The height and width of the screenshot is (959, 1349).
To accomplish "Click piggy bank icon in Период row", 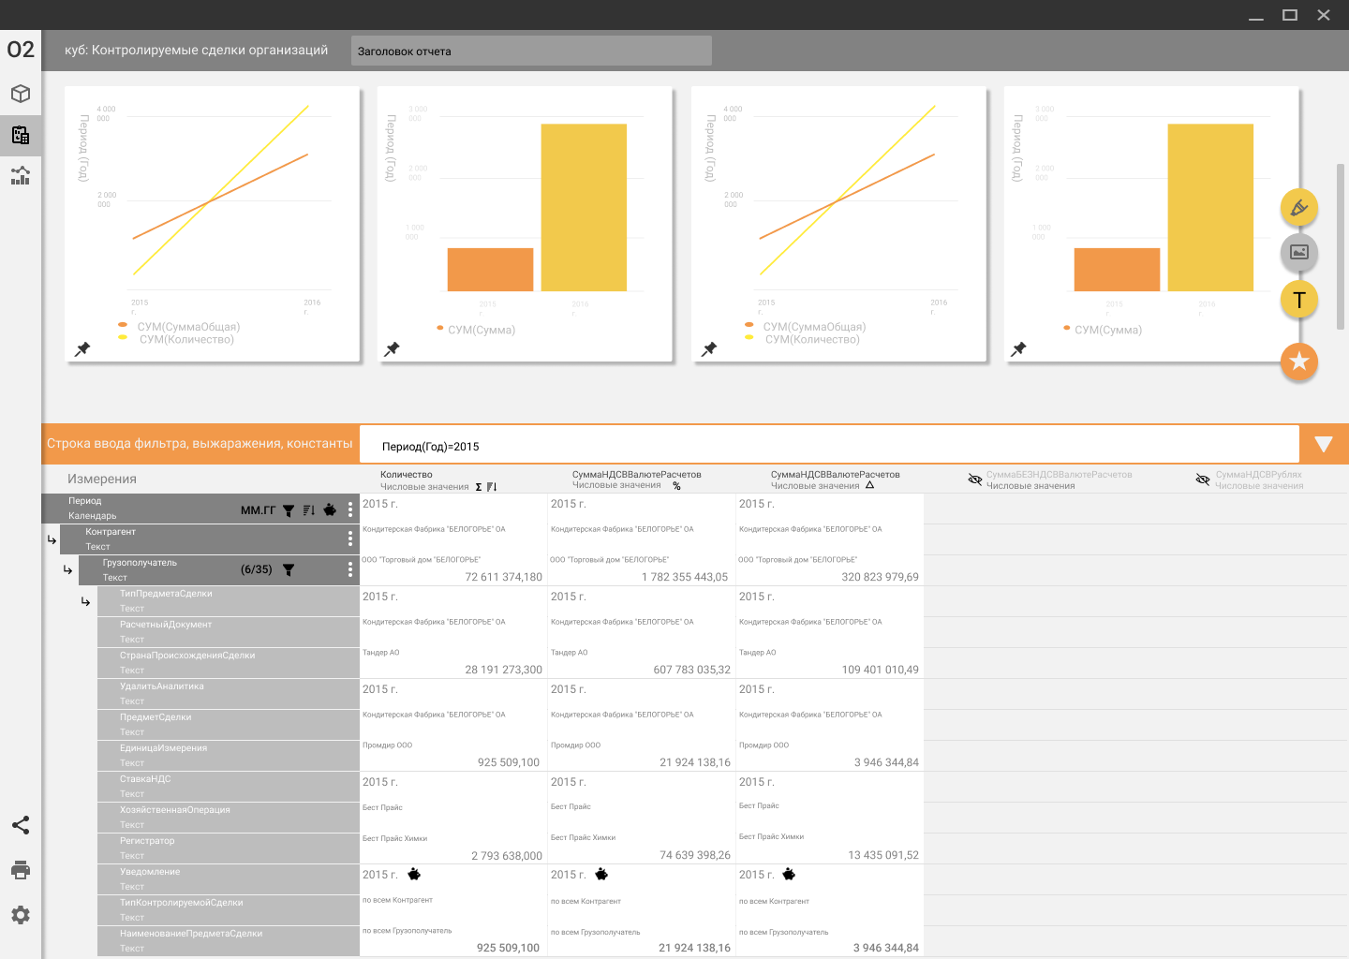I will [330, 509].
